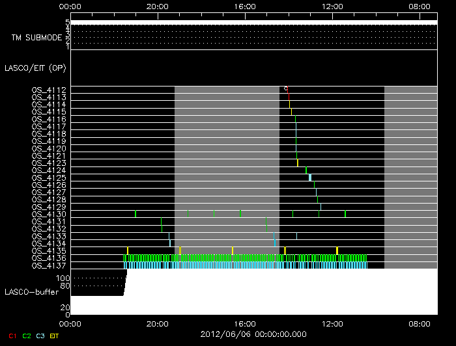Click the green marker in OS_4124 row
The width and height of the screenshot is (456, 346).
[306, 170]
